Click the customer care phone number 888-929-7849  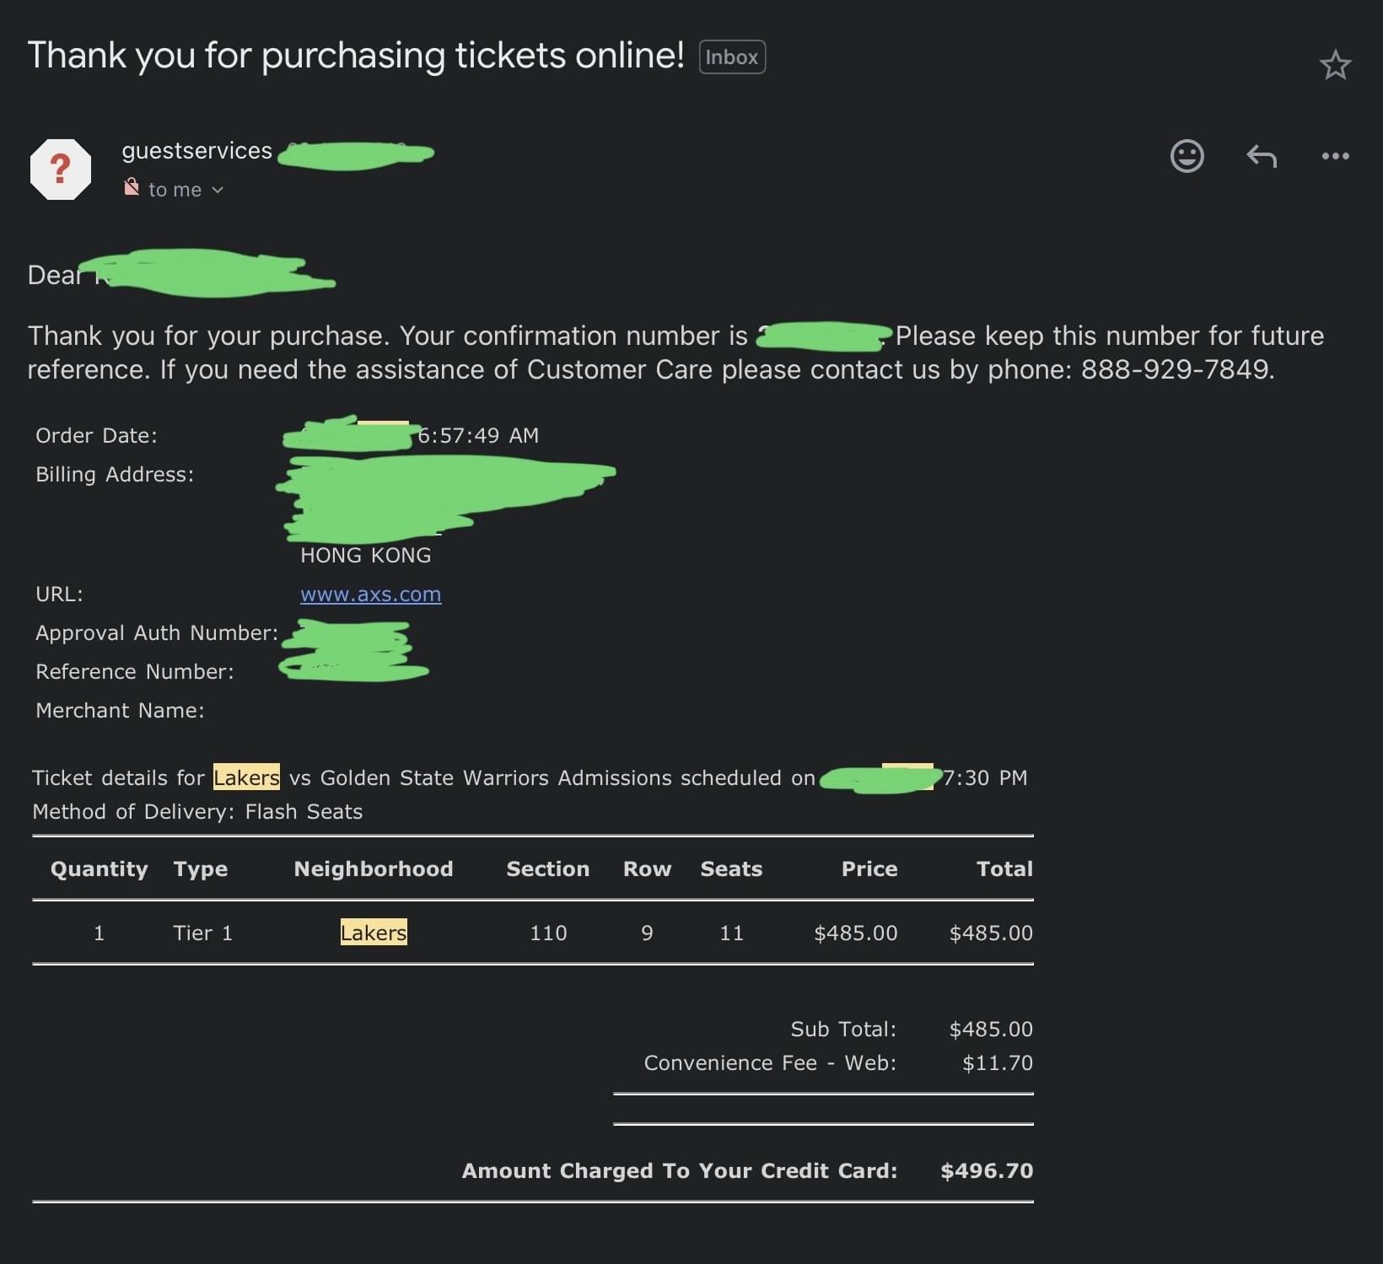(1175, 369)
